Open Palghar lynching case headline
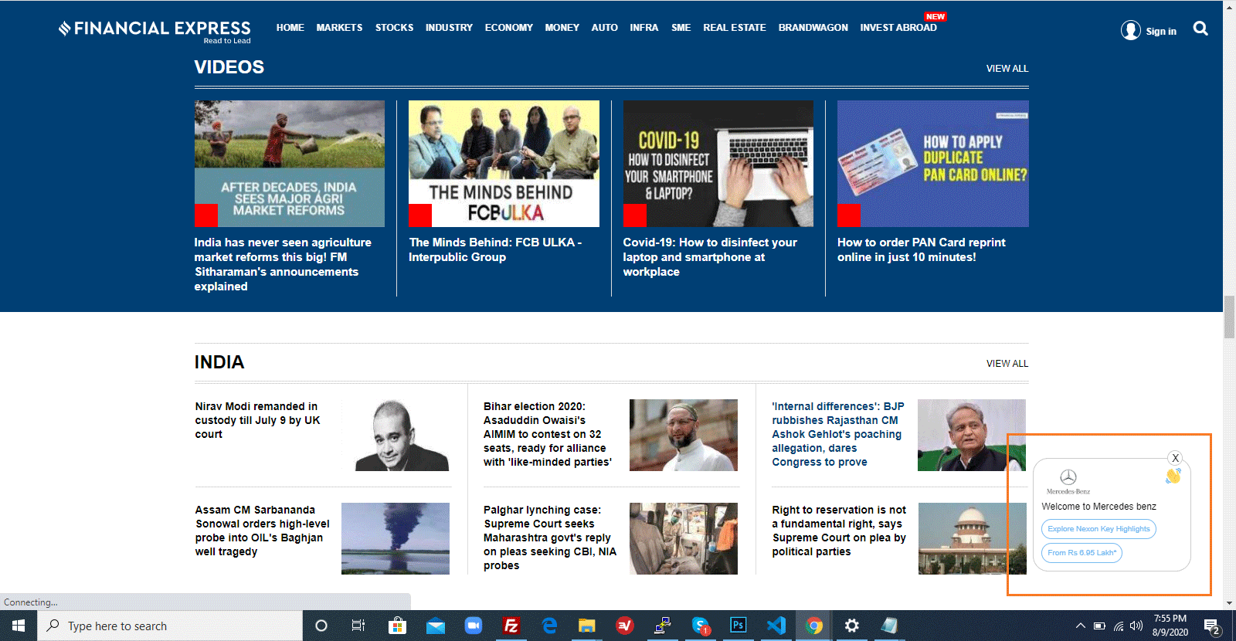 (x=550, y=538)
